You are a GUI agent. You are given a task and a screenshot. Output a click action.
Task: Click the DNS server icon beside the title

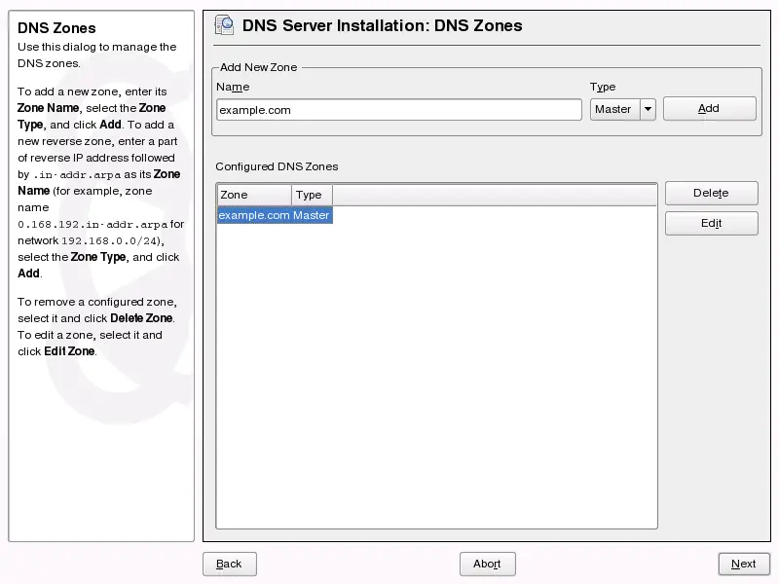pos(224,26)
